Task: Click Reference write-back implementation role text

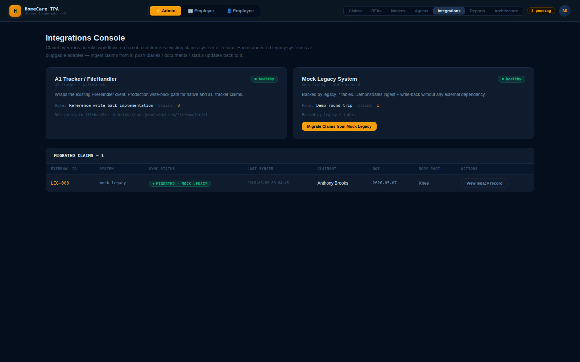Action: (x=111, y=106)
